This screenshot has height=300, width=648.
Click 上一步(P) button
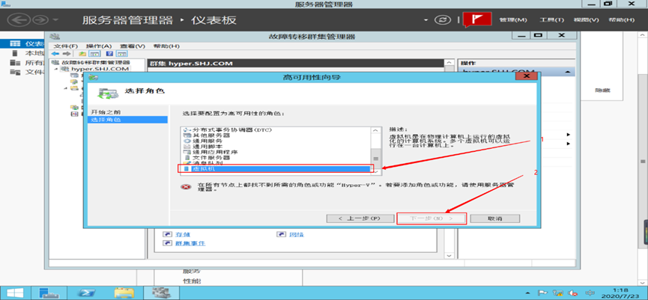pyautogui.click(x=359, y=218)
